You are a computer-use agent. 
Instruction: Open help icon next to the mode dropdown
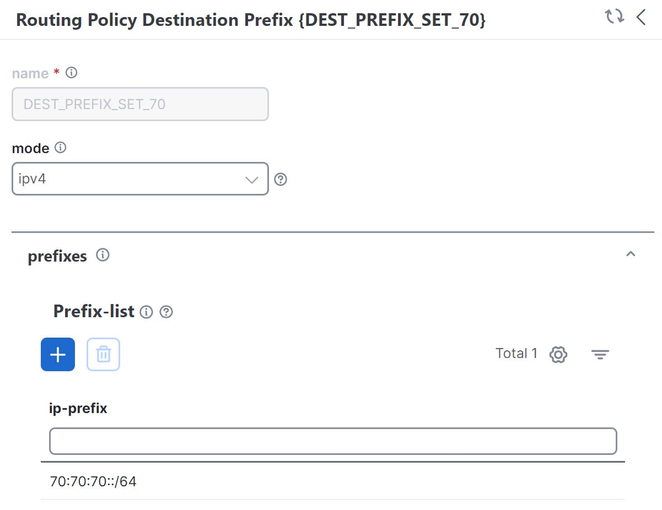click(281, 179)
